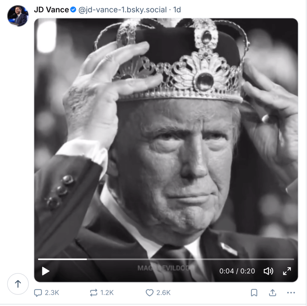Click the 1.2K repost count
The image size is (307, 306).
point(107,293)
